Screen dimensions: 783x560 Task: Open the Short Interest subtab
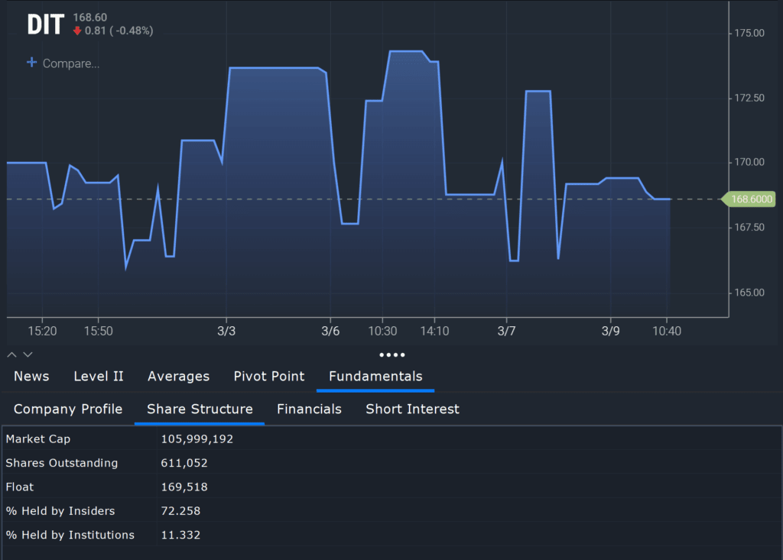coord(412,409)
